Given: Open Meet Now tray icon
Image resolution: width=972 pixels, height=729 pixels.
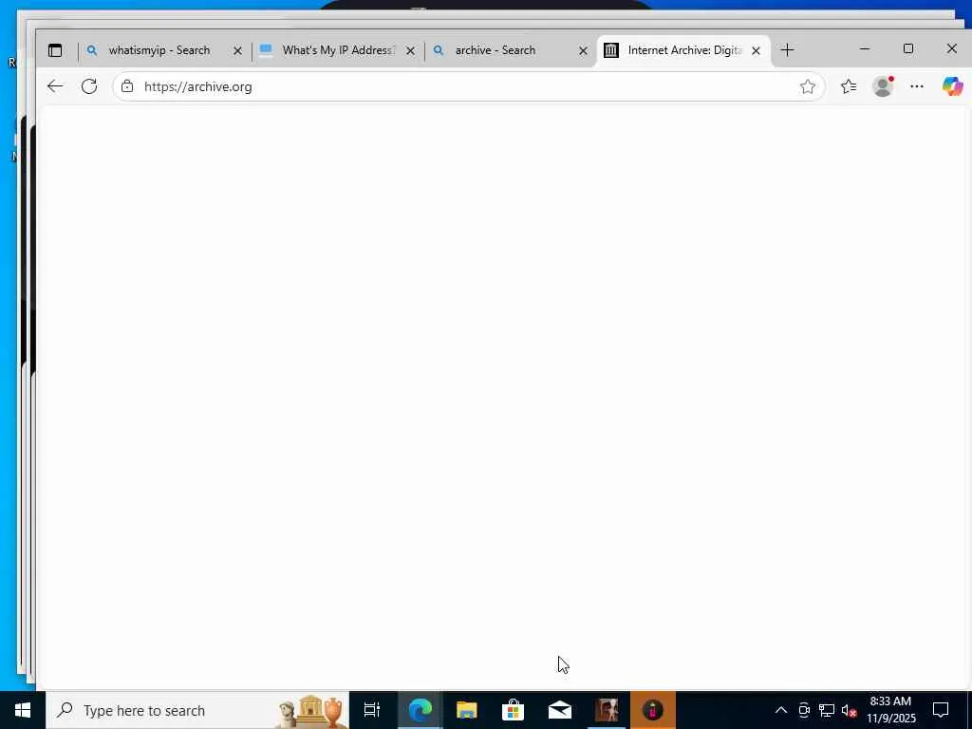Looking at the screenshot, I should pos(804,710).
